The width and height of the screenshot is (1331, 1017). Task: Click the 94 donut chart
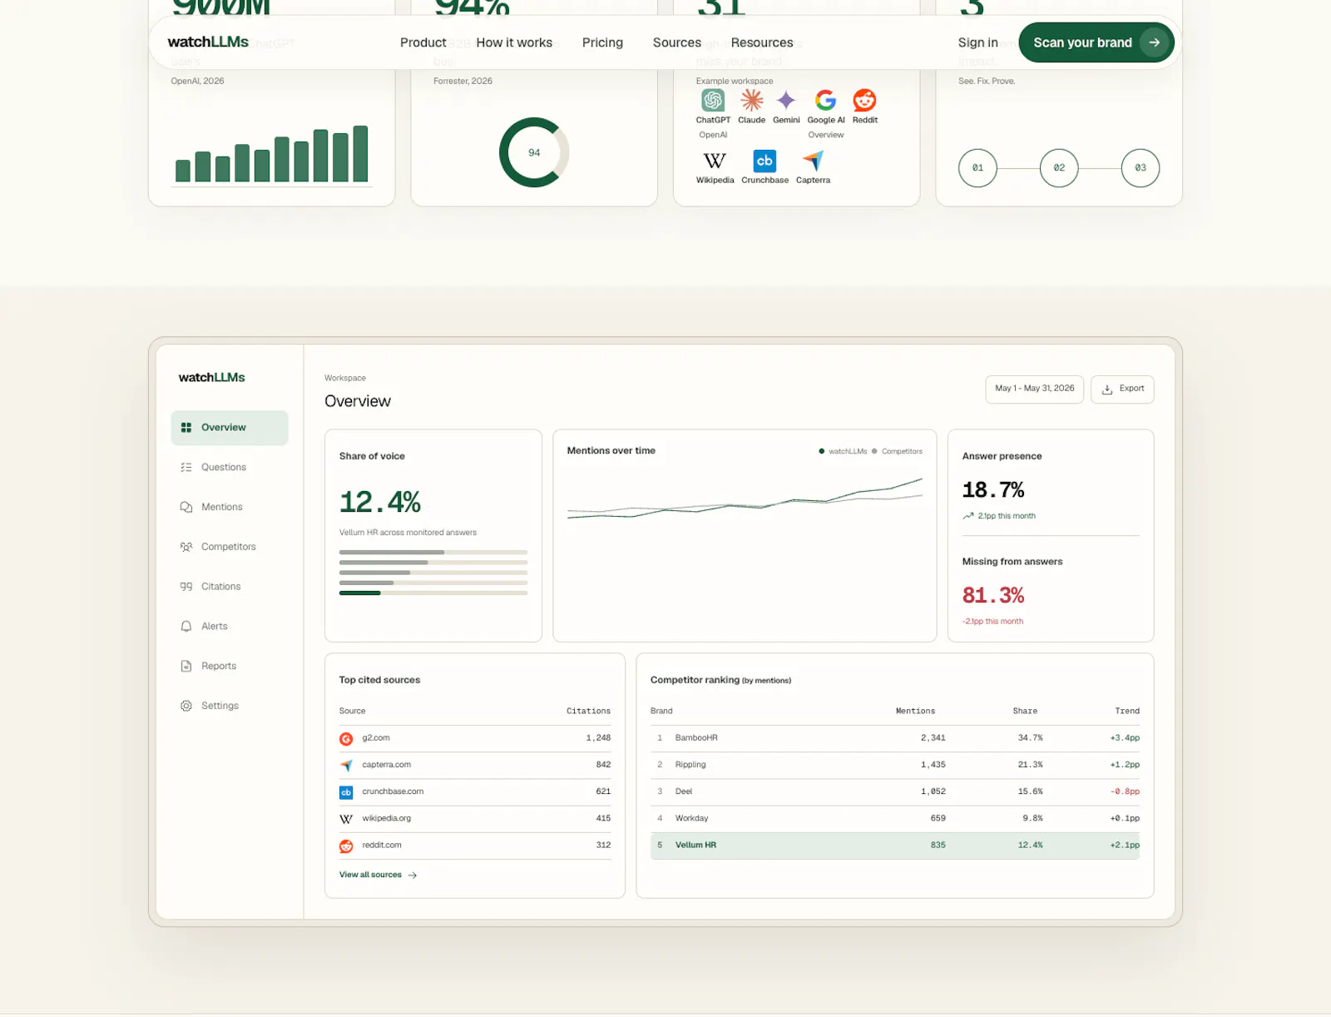534,152
